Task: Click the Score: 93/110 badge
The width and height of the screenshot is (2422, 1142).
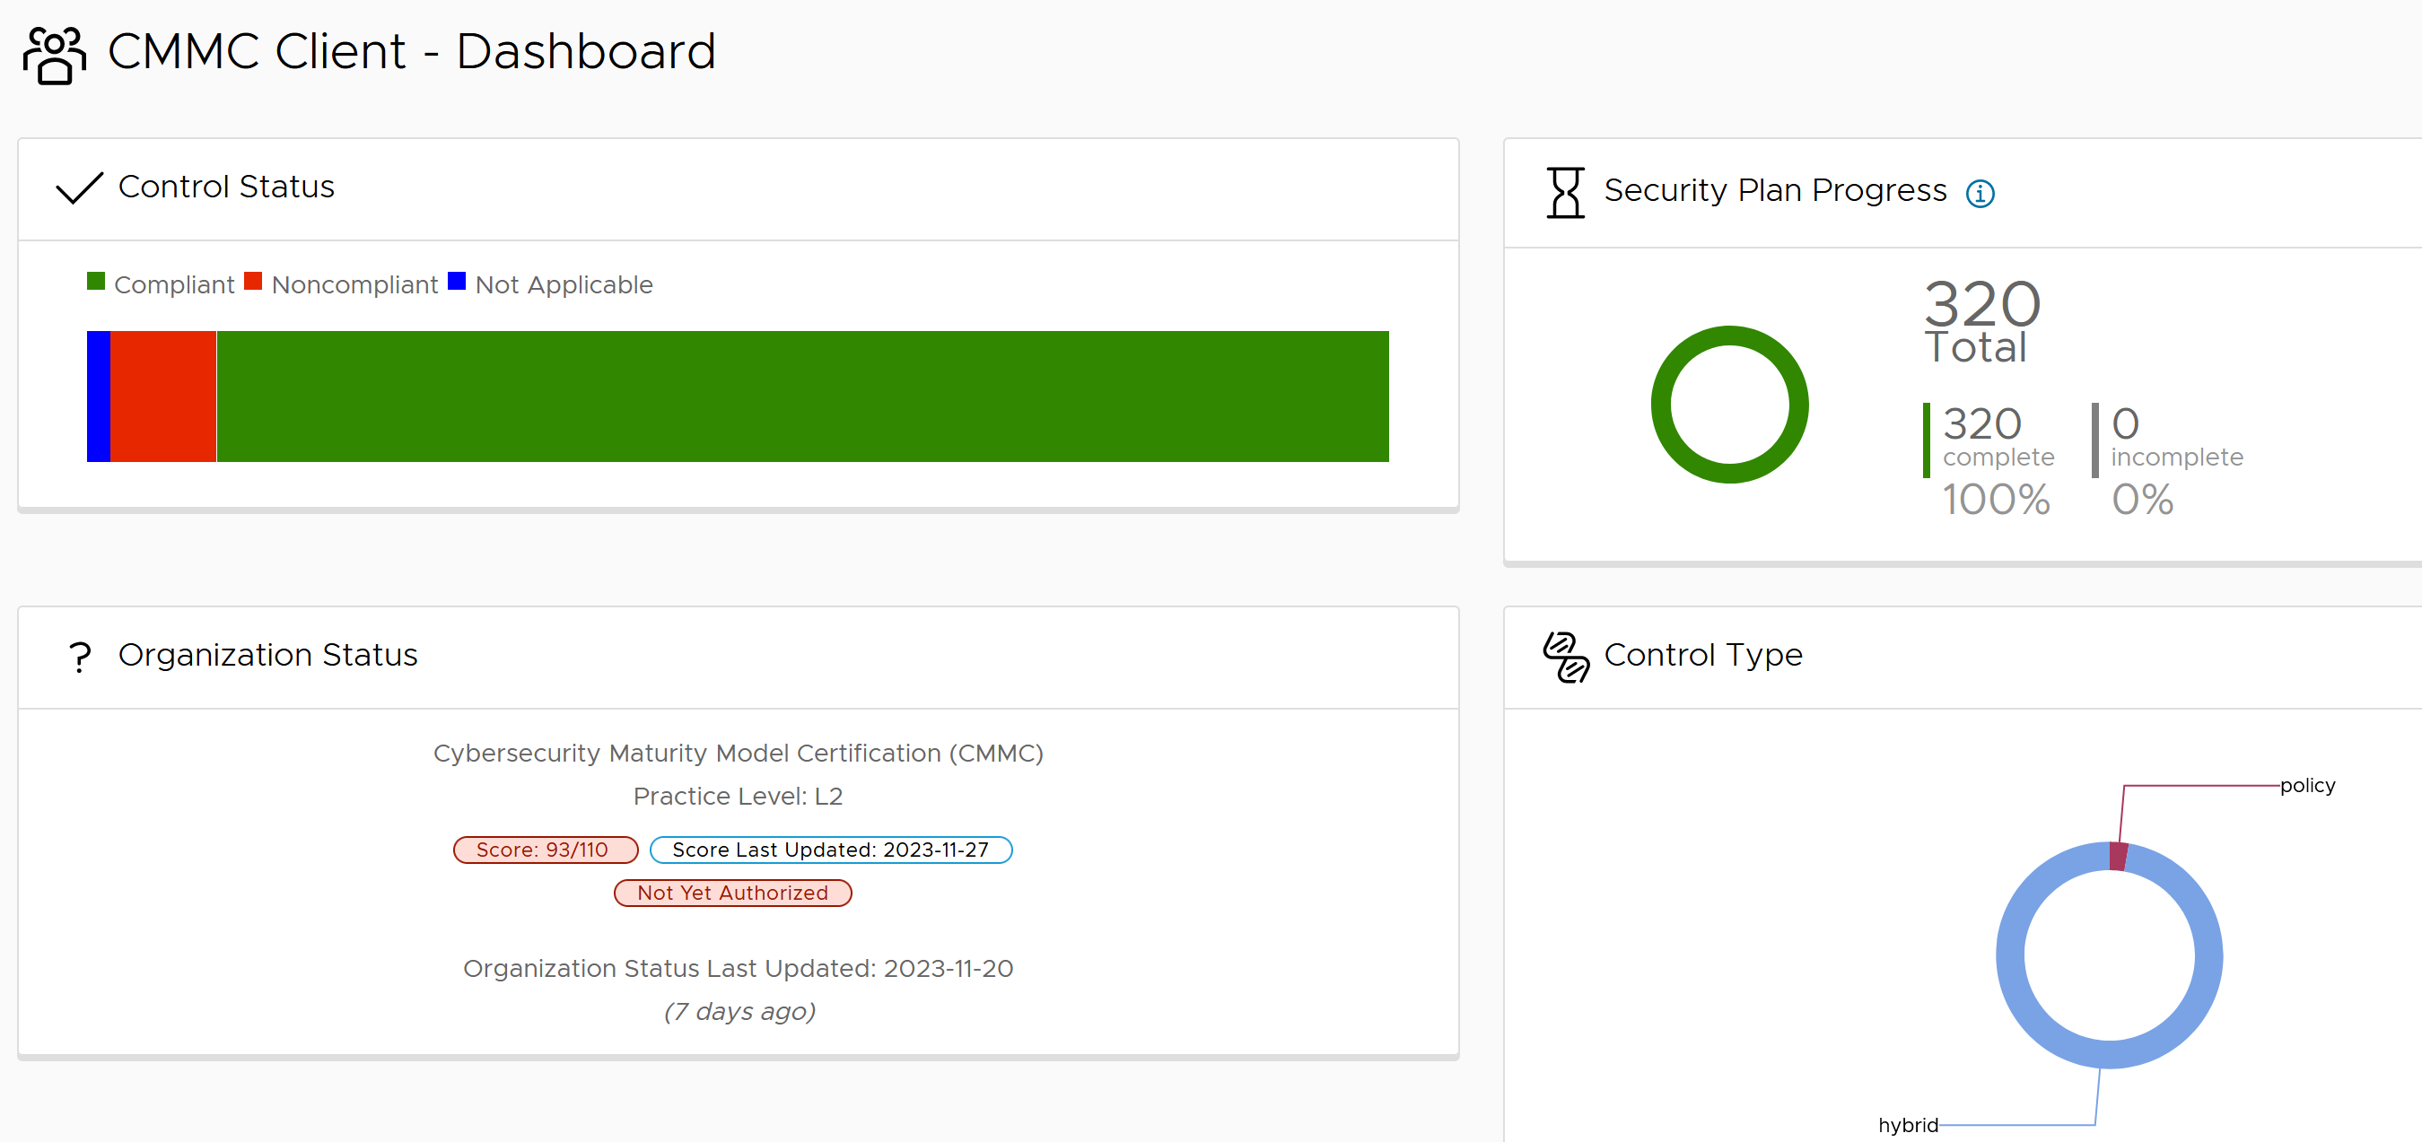Action: 546,849
